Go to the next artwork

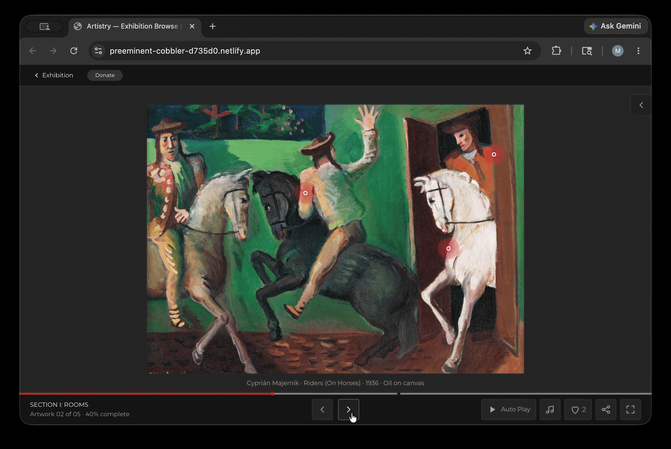pos(349,409)
